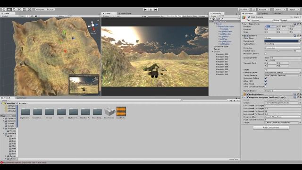Viewport: 302px width, 170px height.
Task: Open Camera component help book icon
Action: (295, 36)
